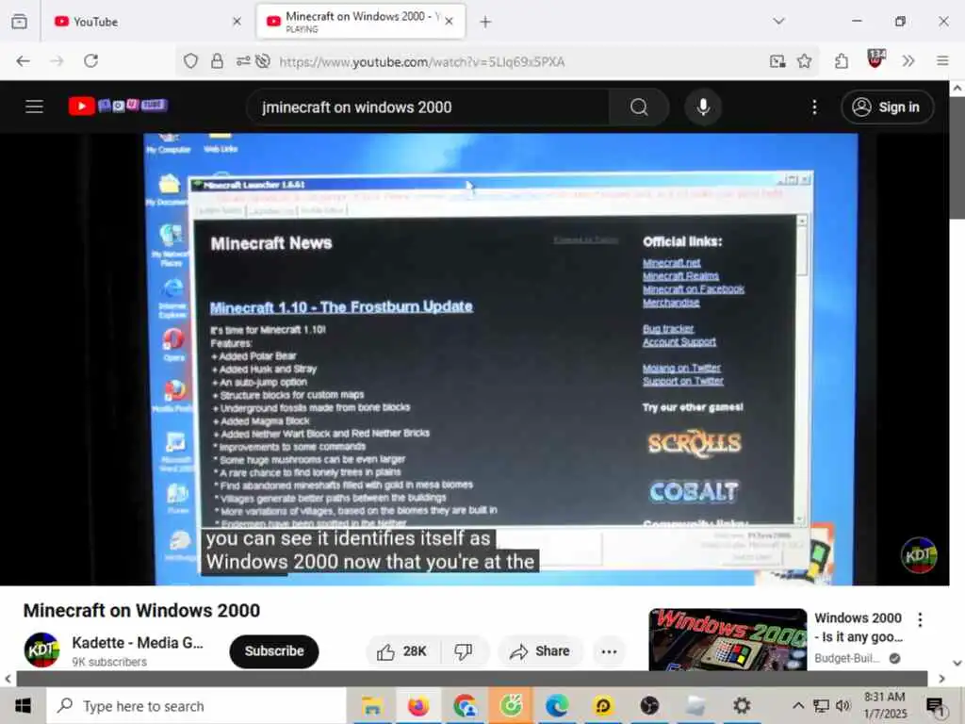965x724 pixels.
Task: Click the Sign in button
Action: click(x=888, y=107)
